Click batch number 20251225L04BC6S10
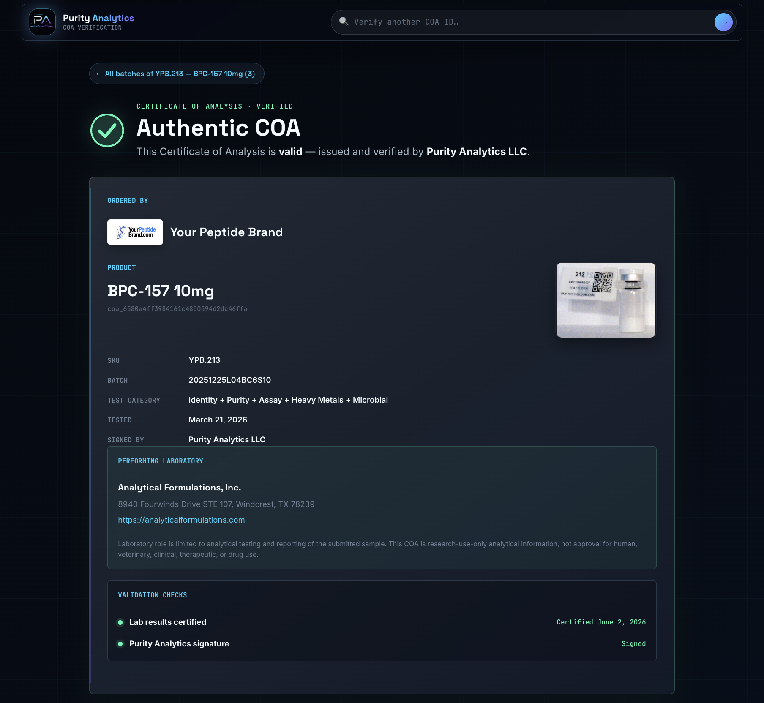The height and width of the screenshot is (703, 764). 229,380
